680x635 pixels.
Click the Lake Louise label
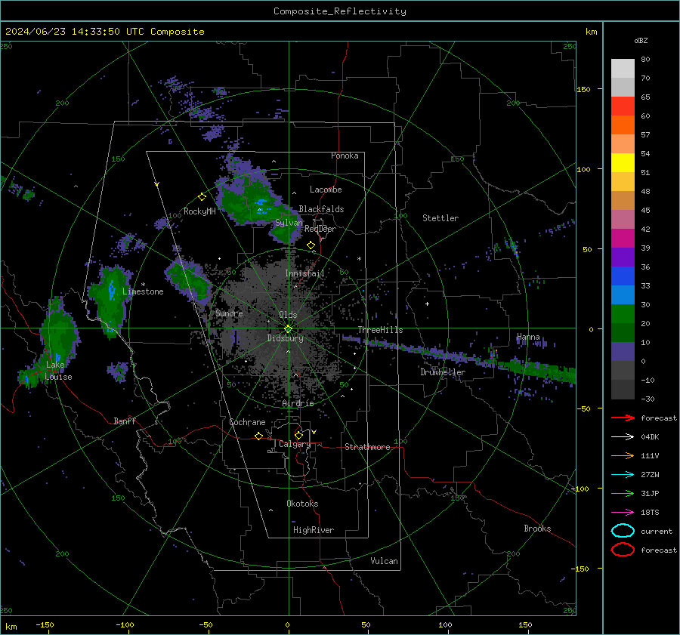[58, 371]
